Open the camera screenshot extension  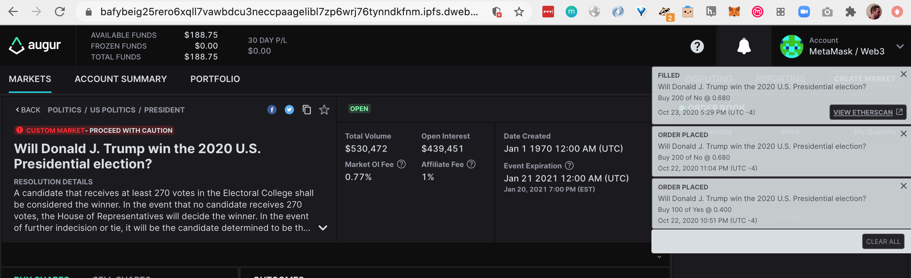tap(827, 12)
